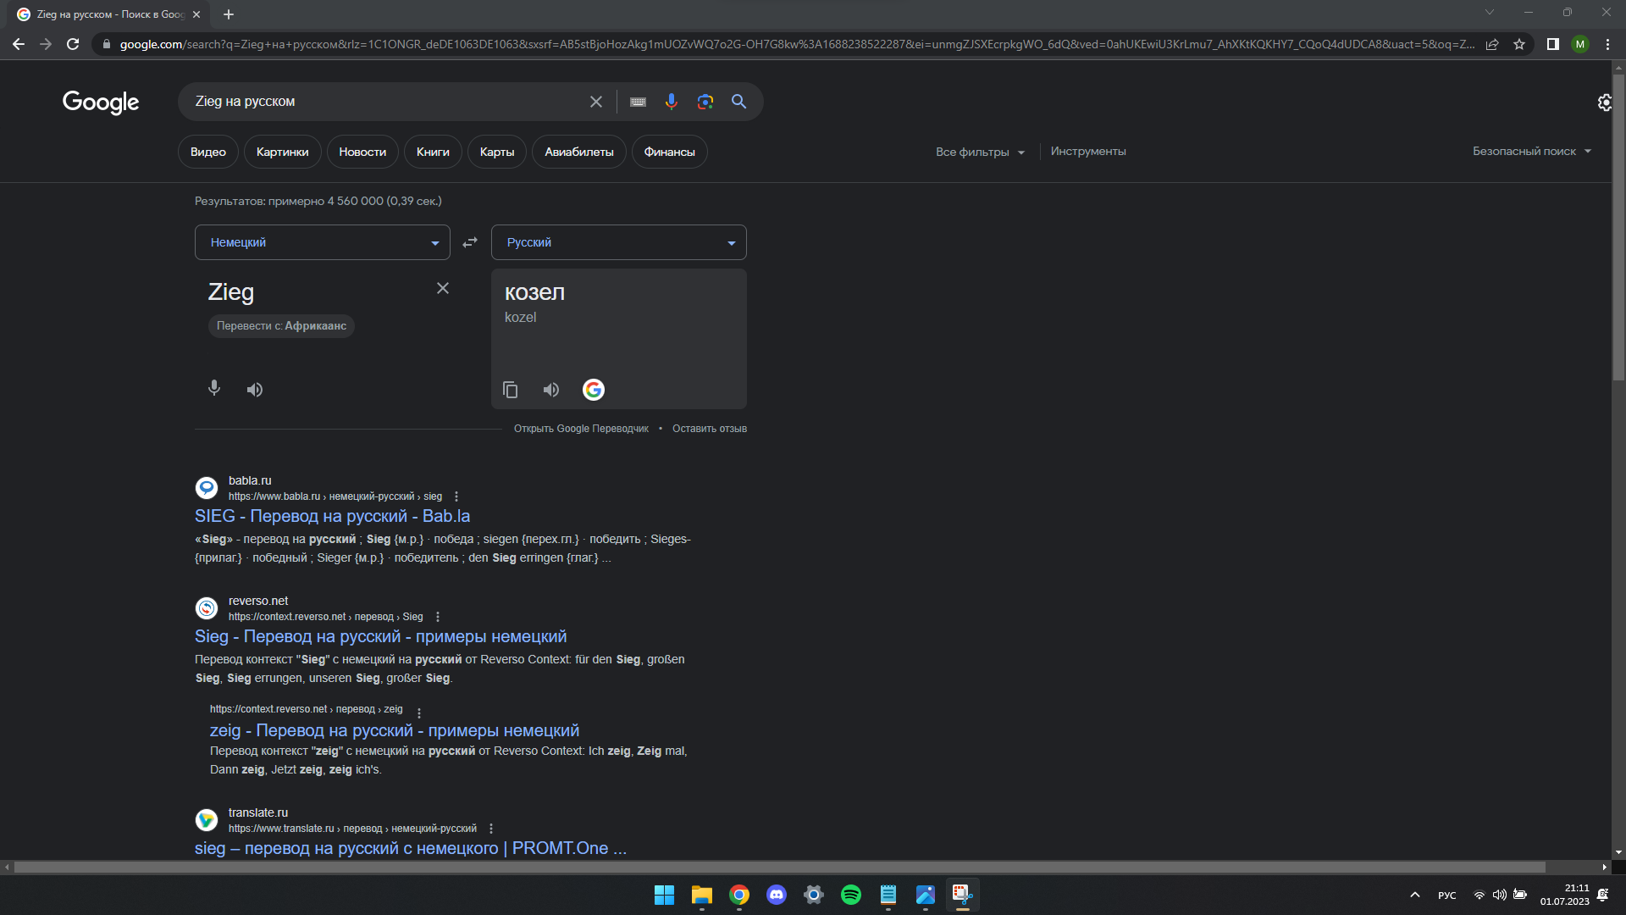Viewport: 1626px width, 915px height.
Task: Expand the Русский target language dropdown
Action: (x=619, y=242)
